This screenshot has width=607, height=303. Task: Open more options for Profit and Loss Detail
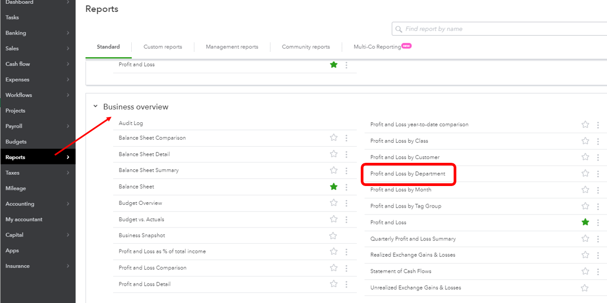[347, 284]
